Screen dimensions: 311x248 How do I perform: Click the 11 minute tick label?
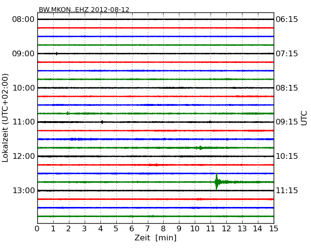211,229
